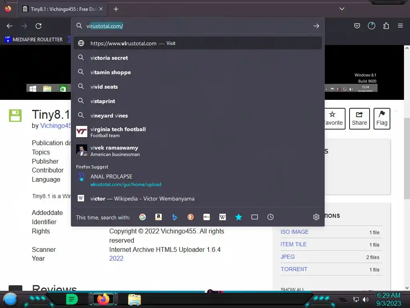Search this time with Bing icon
The width and height of the screenshot is (410, 308).
pos(175,217)
